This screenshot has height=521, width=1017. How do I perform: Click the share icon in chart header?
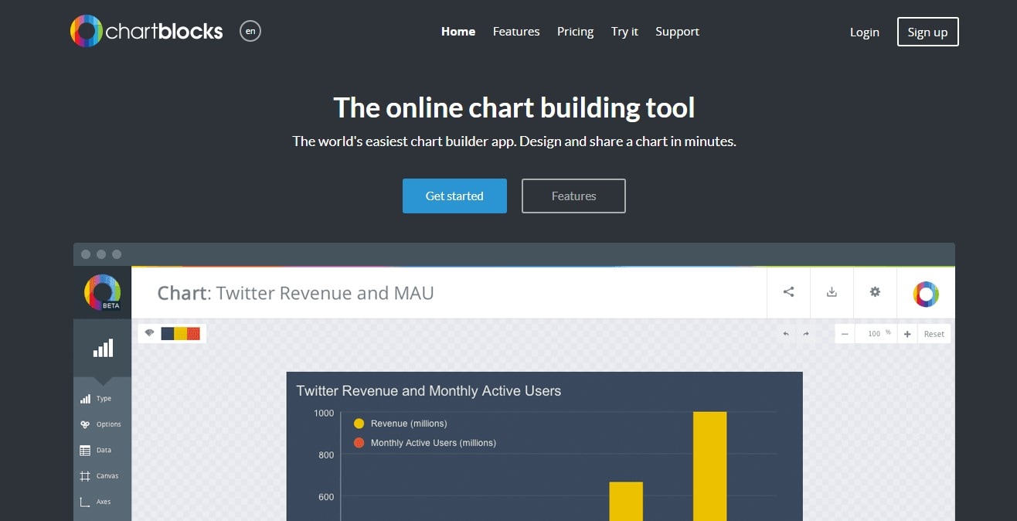click(788, 292)
